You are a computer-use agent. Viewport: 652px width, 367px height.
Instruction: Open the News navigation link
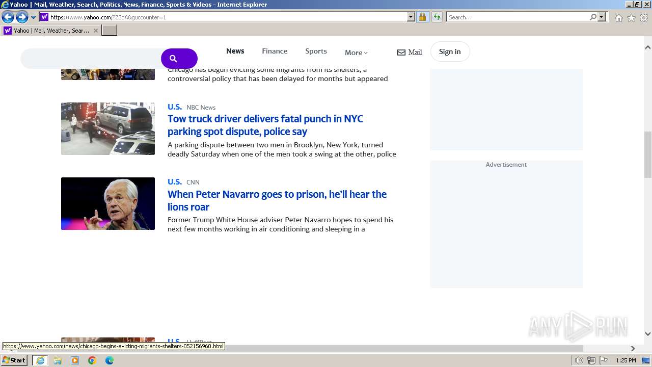235,51
